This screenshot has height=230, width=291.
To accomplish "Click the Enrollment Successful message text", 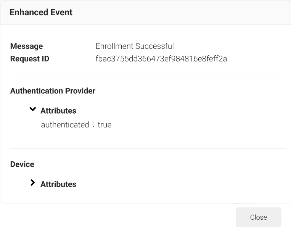I will point(135,46).
